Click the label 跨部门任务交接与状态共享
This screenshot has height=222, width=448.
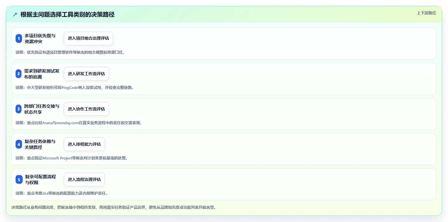(x=42, y=109)
